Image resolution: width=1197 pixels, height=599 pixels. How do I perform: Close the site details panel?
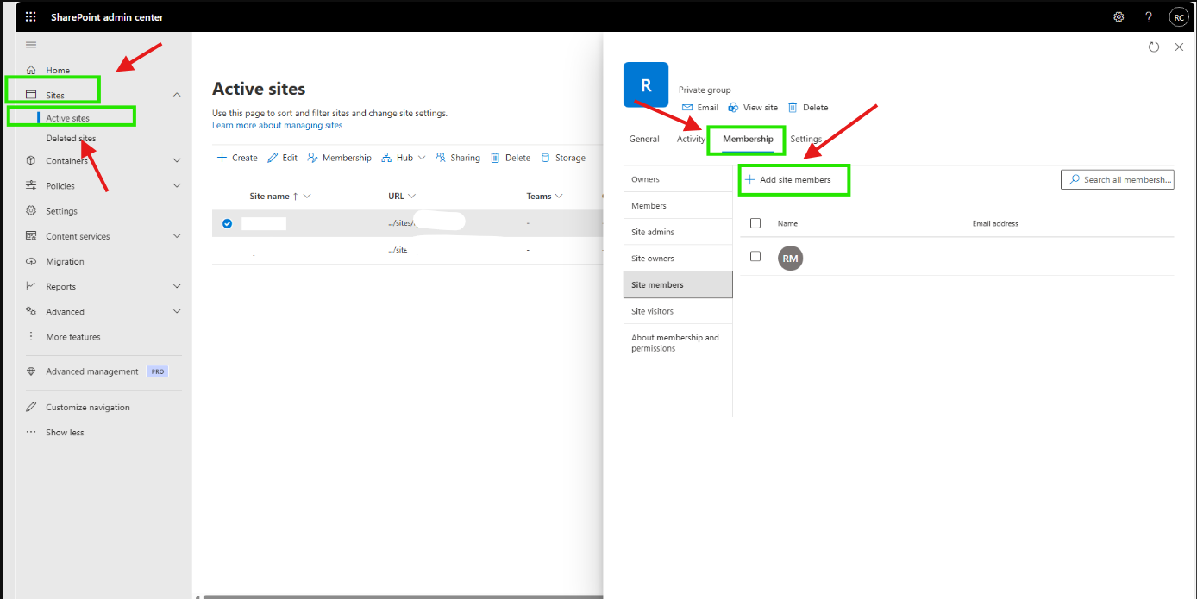(1179, 47)
